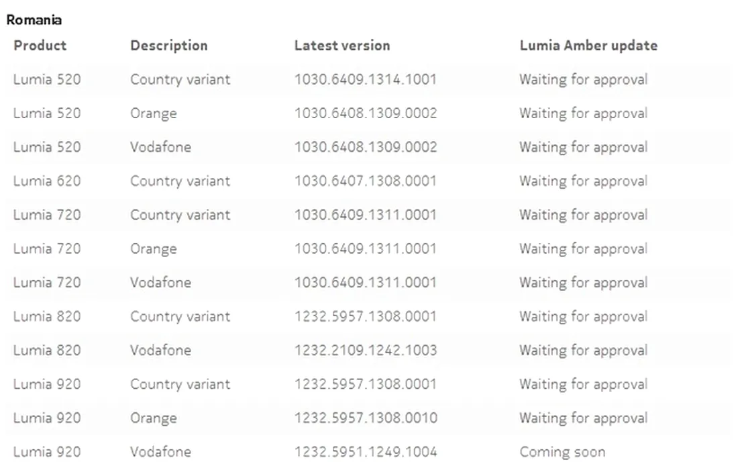740x470 pixels.
Task: Click version 1030.6407.1308.0001
Action: coord(366,181)
